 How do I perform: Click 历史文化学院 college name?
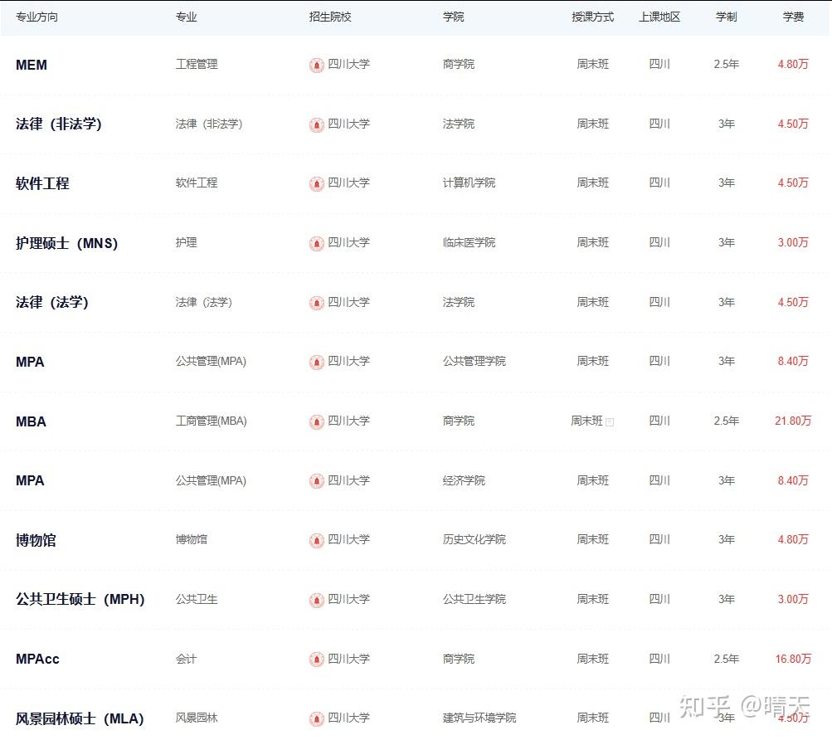(x=474, y=540)
